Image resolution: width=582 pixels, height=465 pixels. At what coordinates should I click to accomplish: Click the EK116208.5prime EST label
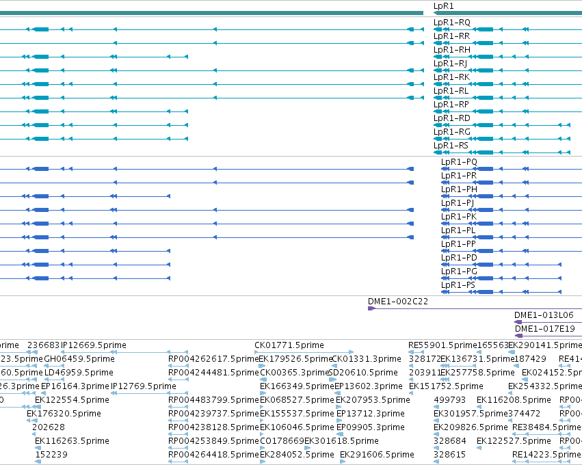[514, 401]
